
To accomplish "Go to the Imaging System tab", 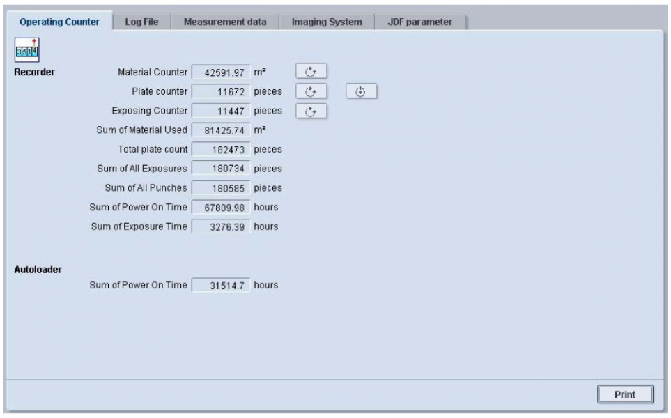I will tap(327, 22).
